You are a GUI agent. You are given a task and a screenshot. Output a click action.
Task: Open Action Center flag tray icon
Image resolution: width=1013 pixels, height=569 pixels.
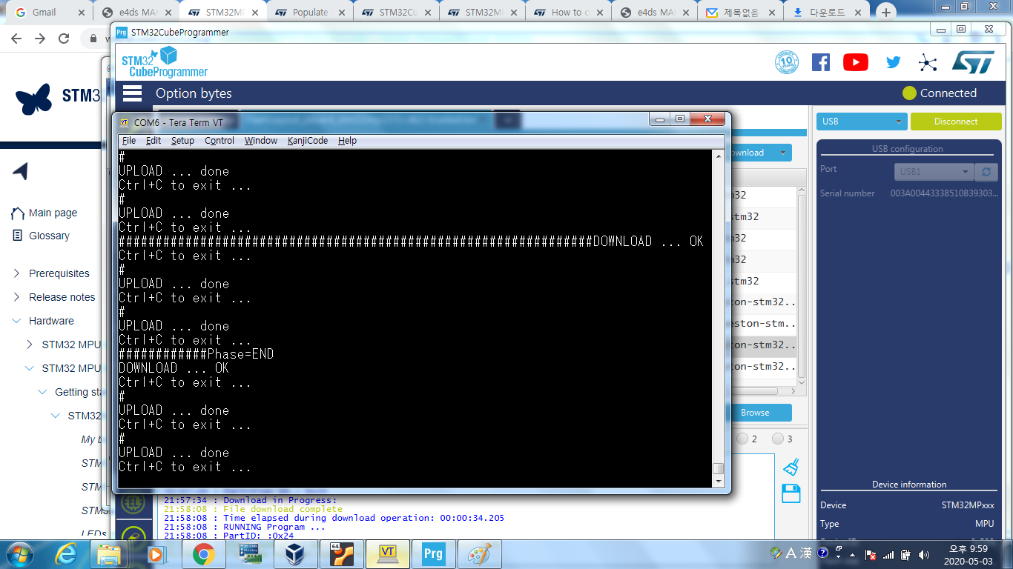point(871,554)
